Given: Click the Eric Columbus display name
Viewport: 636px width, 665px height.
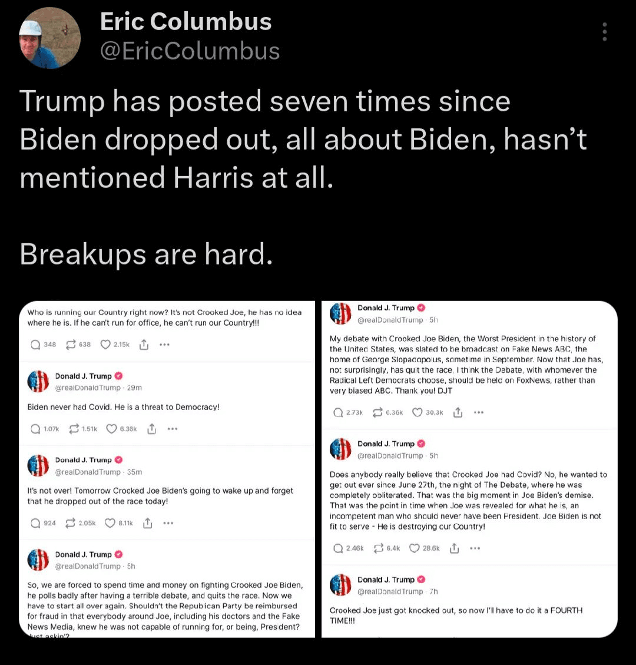Looking at the screenshot, I should (185, 22).
